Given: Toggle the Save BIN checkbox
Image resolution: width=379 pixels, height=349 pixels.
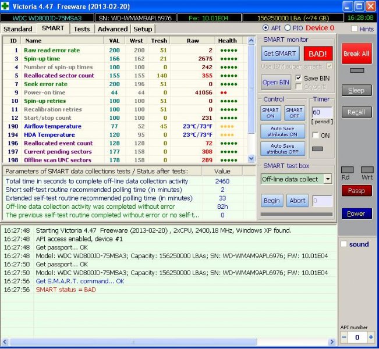Looking at the screenshot, I should pos(299,78).
